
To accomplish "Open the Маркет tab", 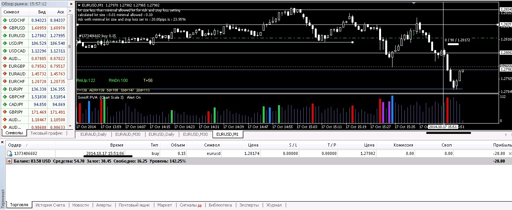I will [165, 205].
